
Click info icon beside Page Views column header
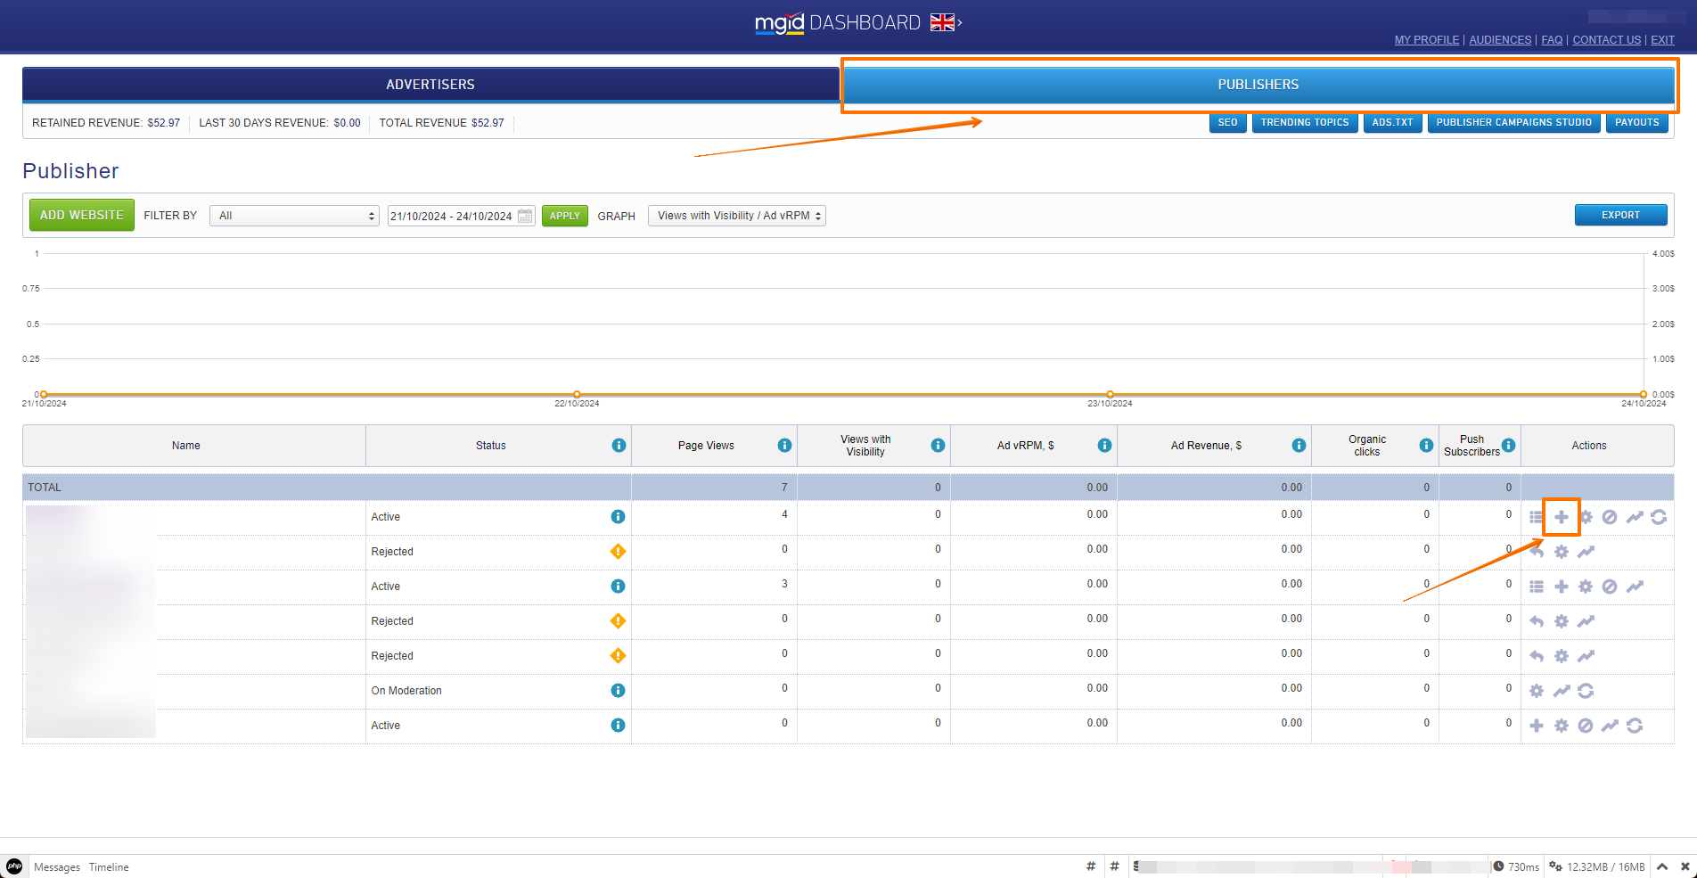(784, 446)
